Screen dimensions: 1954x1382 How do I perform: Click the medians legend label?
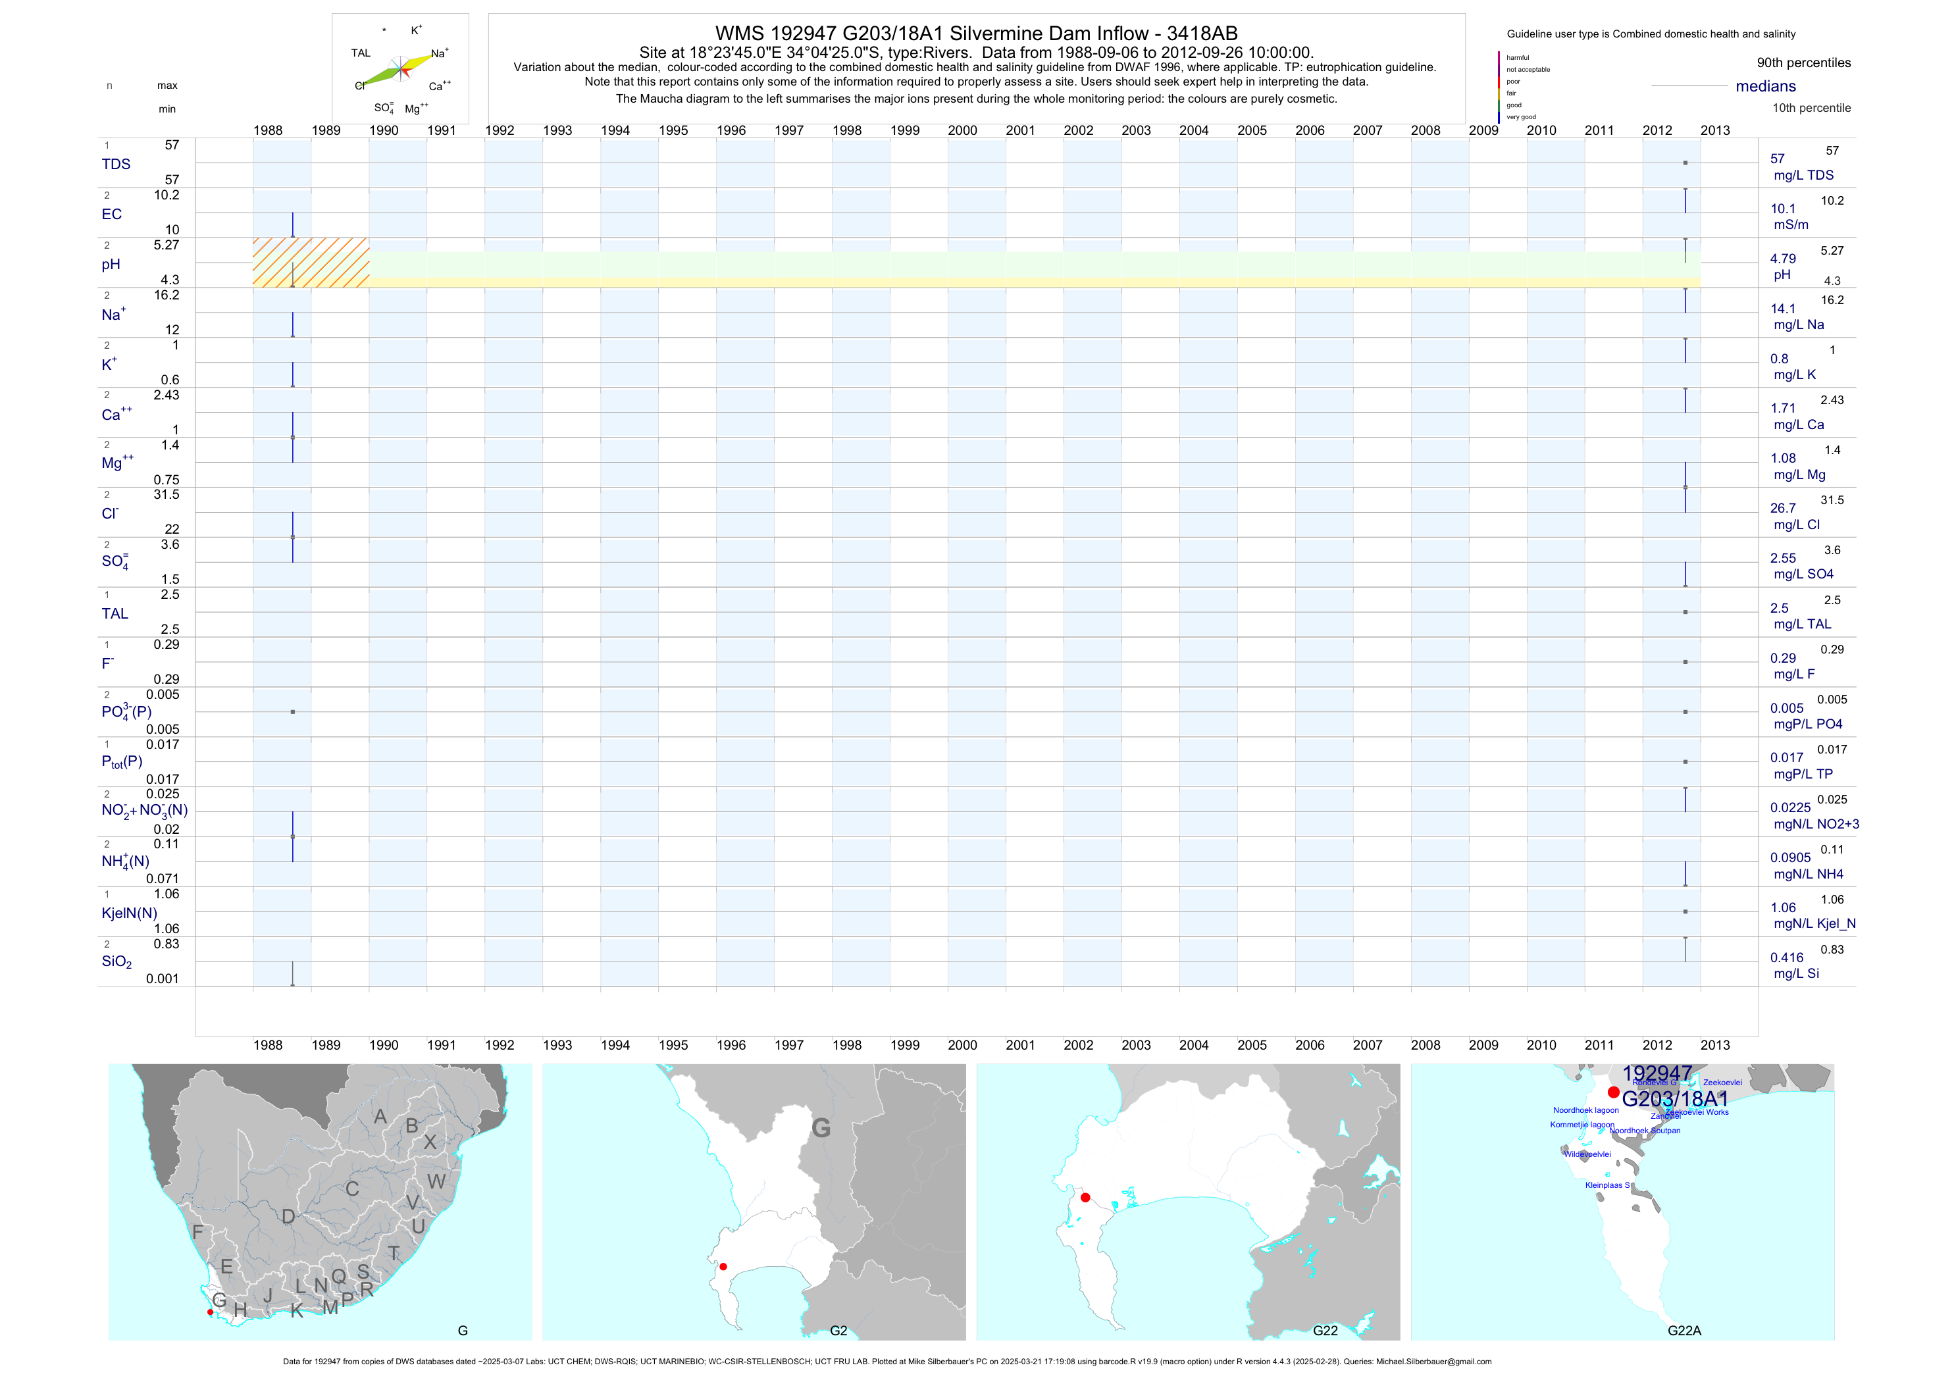tap(1766, 86)
